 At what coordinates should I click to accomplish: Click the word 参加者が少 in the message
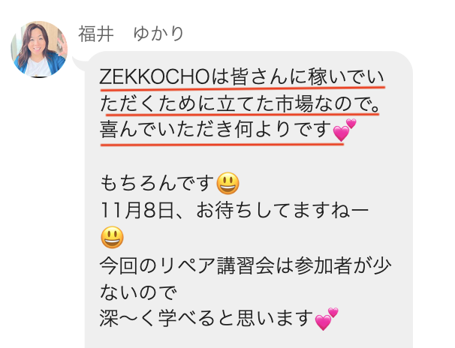pyautogui.click(x=342, y=265)
